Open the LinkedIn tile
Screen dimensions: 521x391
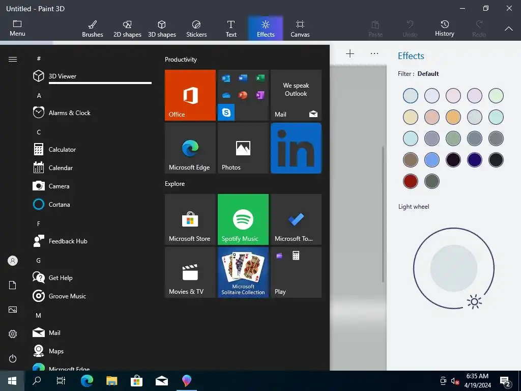pyautogui.click(x=296, y=148)
